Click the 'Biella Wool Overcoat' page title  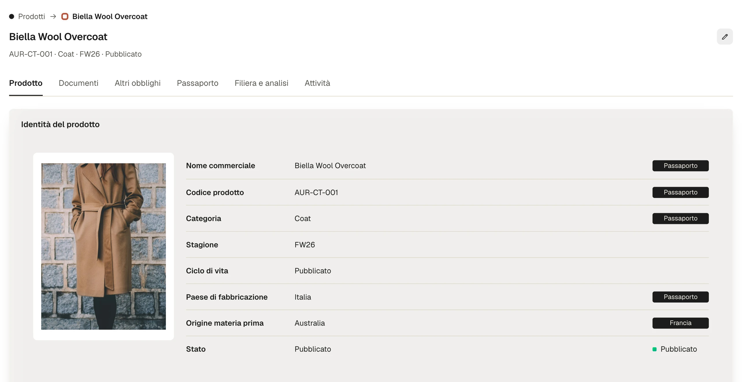coord(58,37)
